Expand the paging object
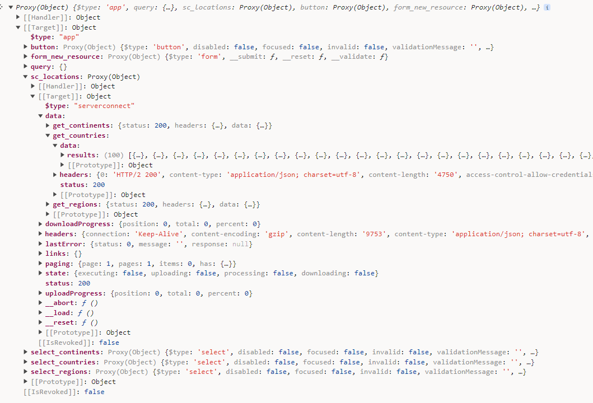The height and width of the screenshot is (403, 593). (40, 264)
